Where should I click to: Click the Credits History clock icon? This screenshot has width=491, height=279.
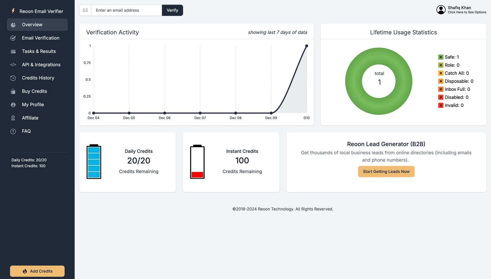[13, 78]
